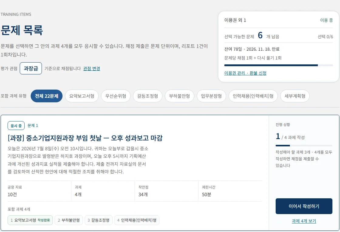Click the 이용권 외 1 heading
The image size is (340, 232).
click(235, 20)
